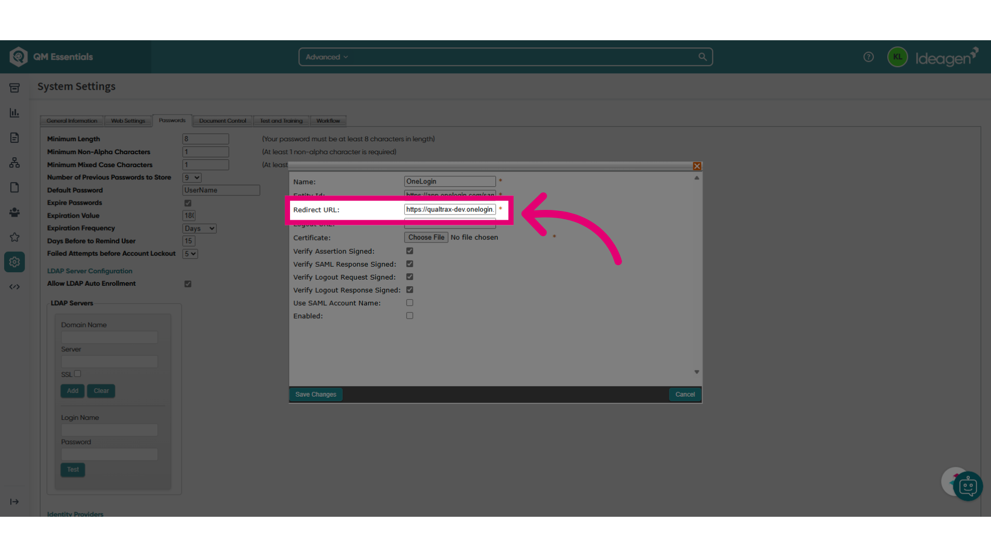
Task: Click the Minimum Length field
Action: pos(205,139)
